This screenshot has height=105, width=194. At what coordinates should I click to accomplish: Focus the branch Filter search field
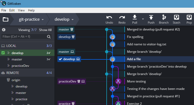26,37
